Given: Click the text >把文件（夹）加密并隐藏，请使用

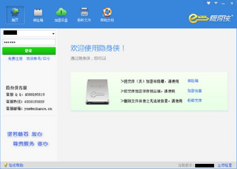Looking at the screenshot, I should (150, 81).
